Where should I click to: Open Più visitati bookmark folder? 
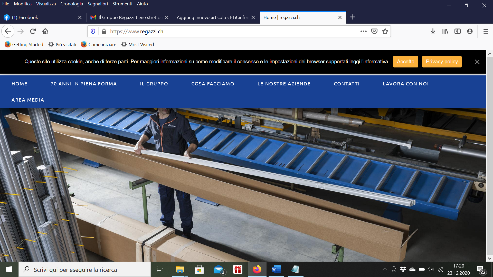click(x=62, y=44)
